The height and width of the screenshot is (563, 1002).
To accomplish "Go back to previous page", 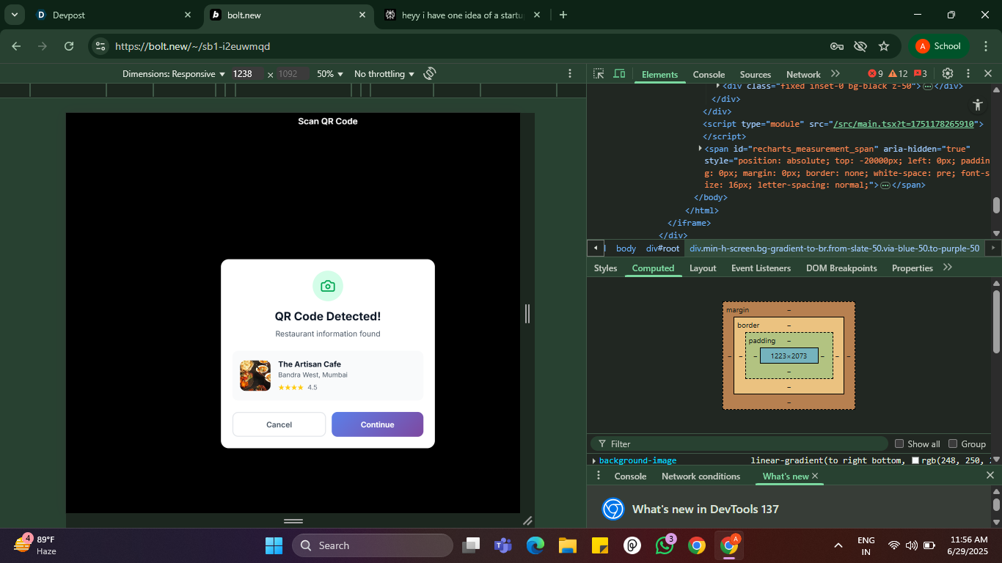I will (17, 46).
